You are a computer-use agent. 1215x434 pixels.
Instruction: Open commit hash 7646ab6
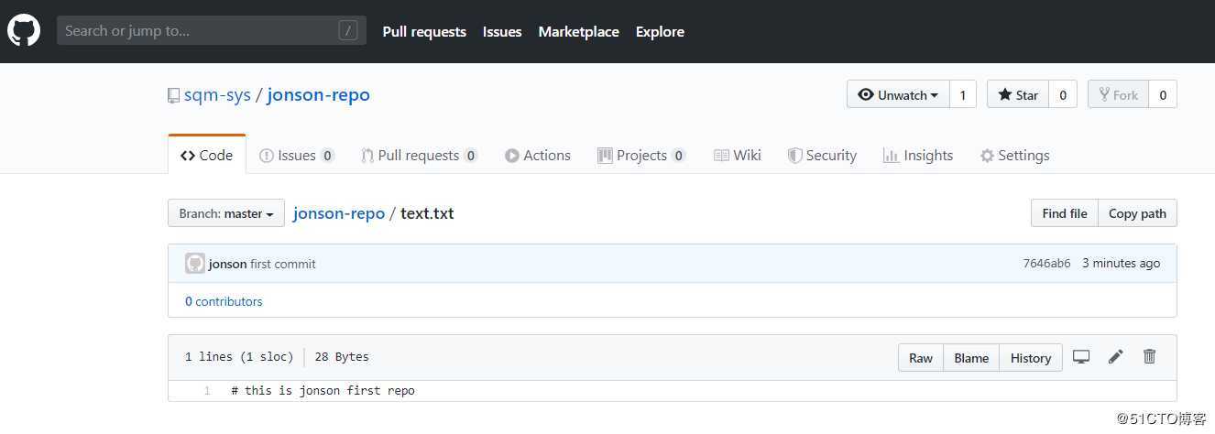pos(1046,264)
